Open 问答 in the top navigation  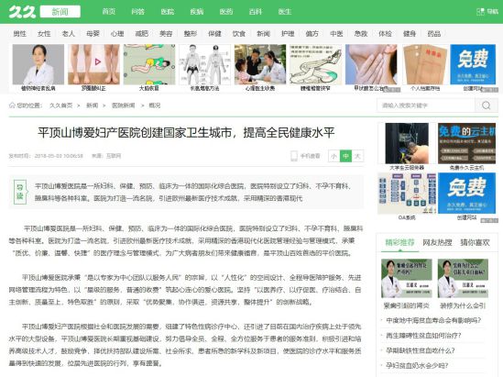click(x=138, y=12)
